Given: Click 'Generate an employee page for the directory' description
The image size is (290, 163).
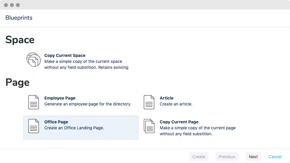Looking at the screenshot, I should 88,104.
